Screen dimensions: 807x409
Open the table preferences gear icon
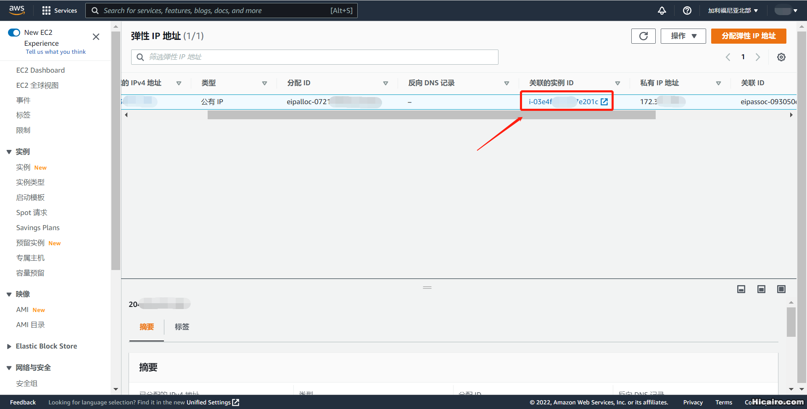pos(781,57)
